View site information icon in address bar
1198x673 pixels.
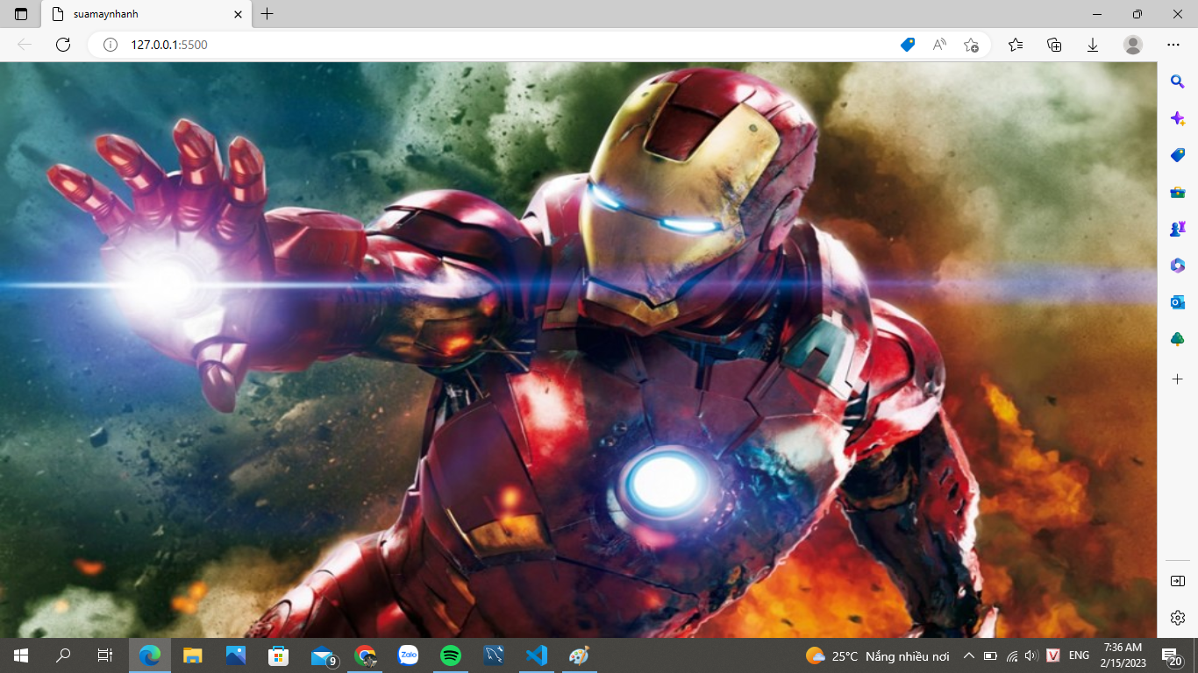click(x=111, y=45)
